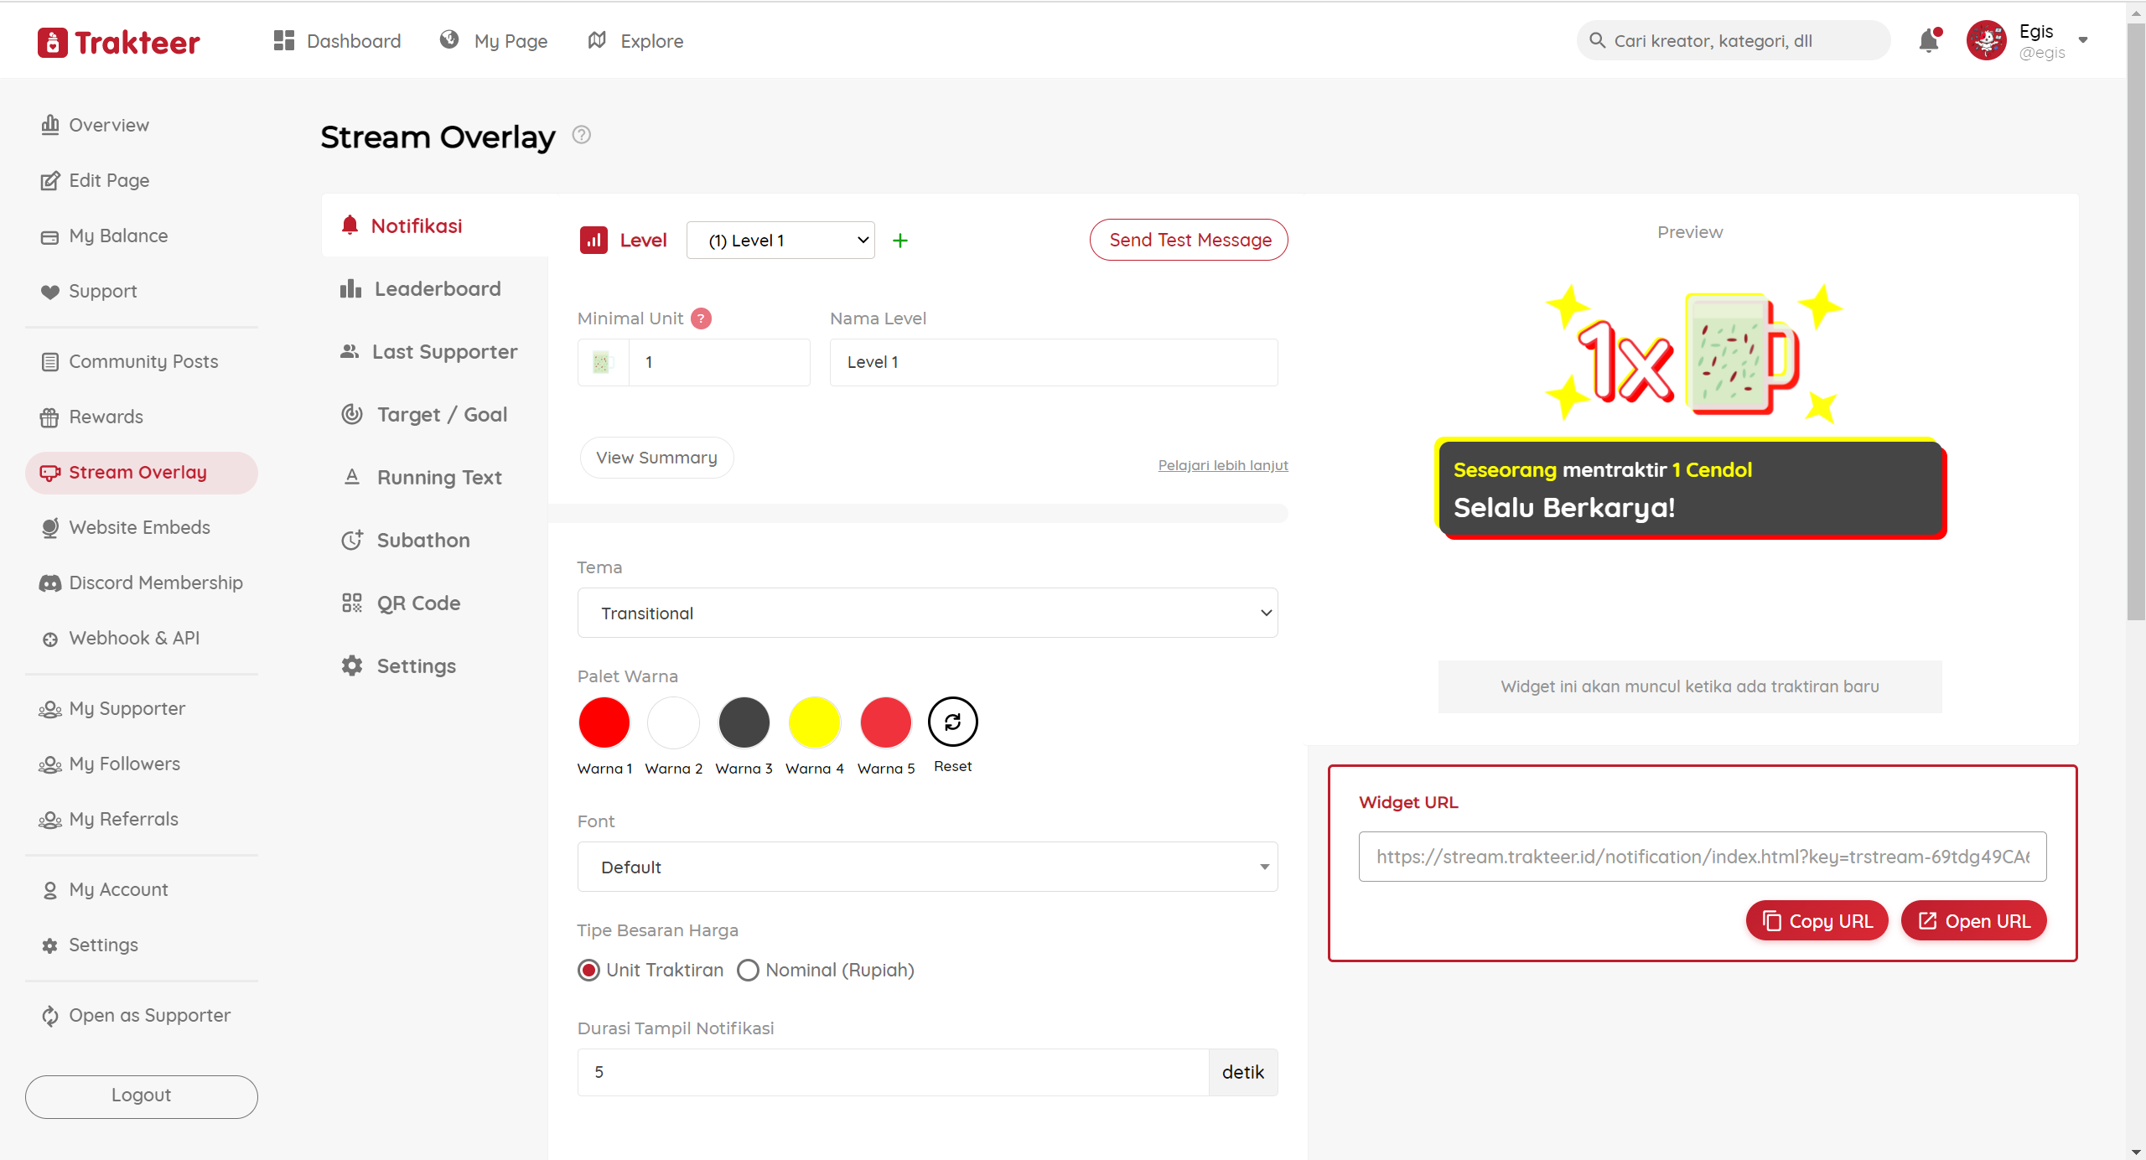2146x1160 pixels.
Task: Select Unit Traktiran radio option
Action: [x=589, y=971]
